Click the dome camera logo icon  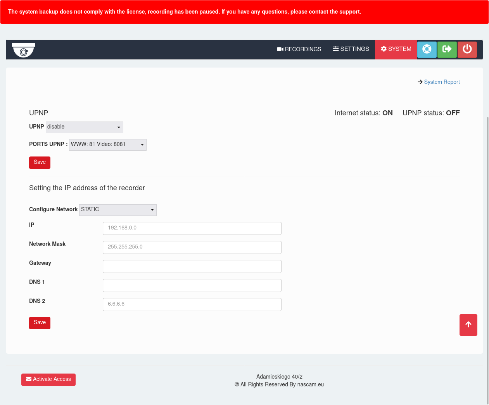point(24,50)
